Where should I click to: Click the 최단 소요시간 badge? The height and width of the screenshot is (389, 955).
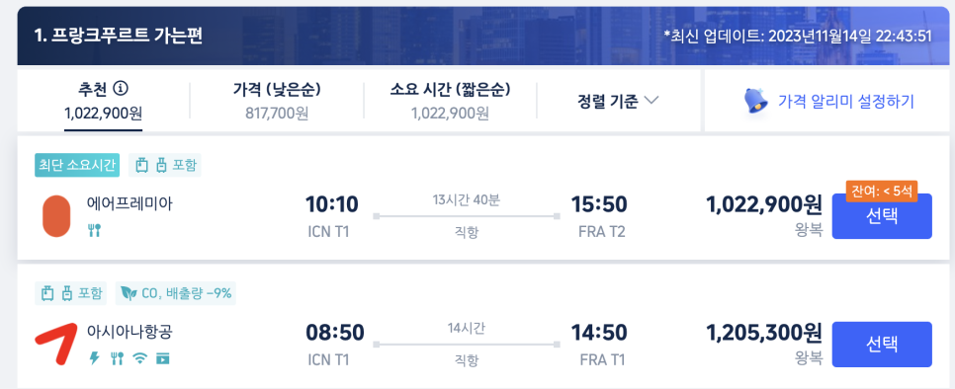(x=77, y=165)
